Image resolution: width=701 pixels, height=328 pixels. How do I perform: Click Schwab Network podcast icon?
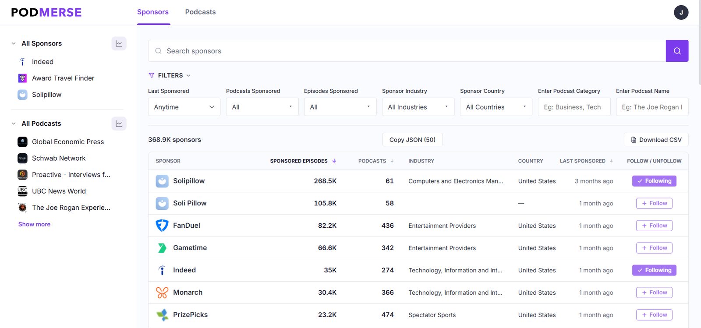coord(22,158)
